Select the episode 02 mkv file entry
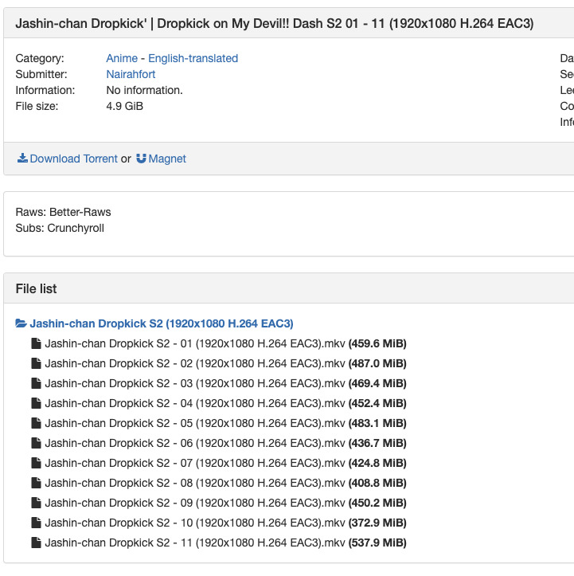Screen dimensions: 574x576 tap(195, 363)
